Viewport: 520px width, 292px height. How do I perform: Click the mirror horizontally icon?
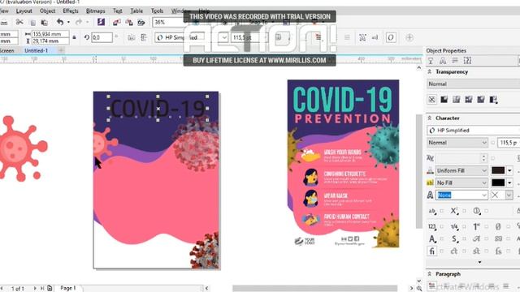(132, 37)
